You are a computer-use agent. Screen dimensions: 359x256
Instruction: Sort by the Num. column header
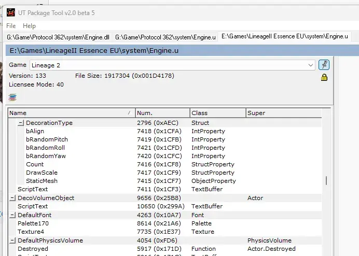coord(162,113)
